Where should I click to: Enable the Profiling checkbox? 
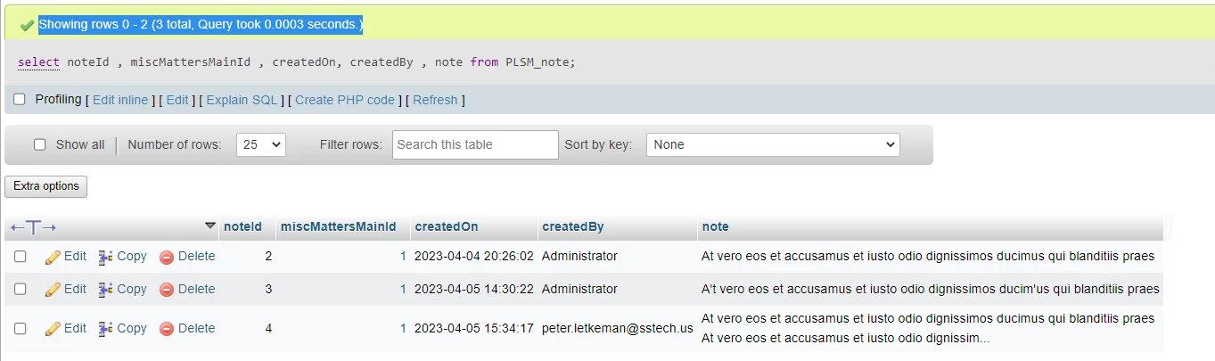tap(20, 99)
